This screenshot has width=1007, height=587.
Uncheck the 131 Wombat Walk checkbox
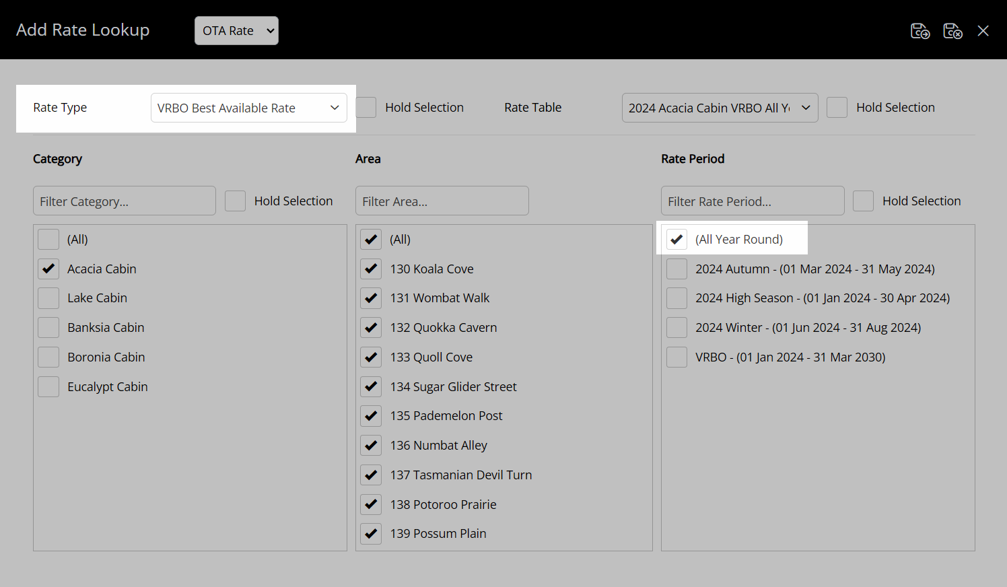[x=371, y=298]
